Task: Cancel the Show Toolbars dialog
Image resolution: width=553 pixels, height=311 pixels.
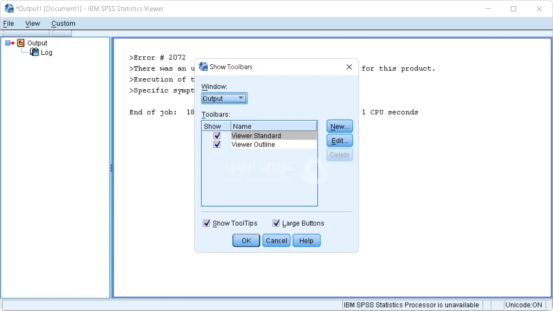Action: pyautogui.click(x=276, y=241)
